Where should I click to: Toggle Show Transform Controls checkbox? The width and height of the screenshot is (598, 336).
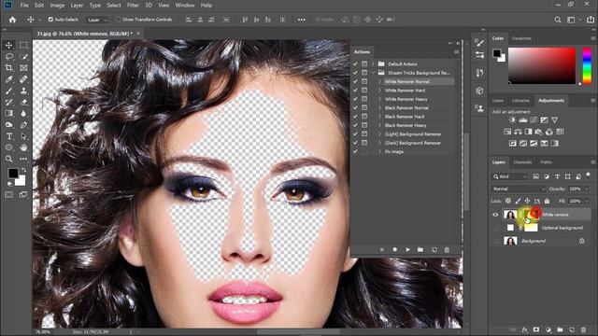[x=119, y=20]
